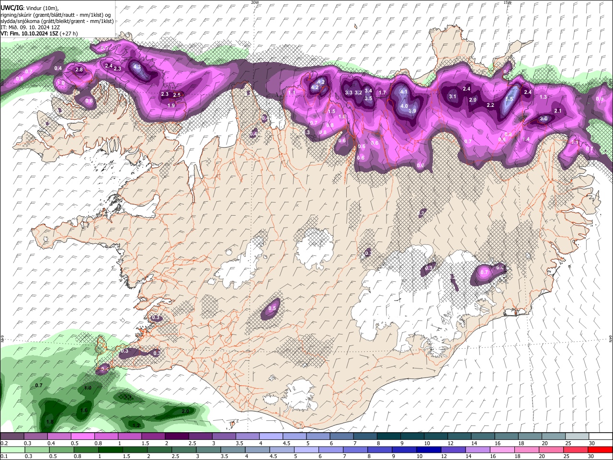The image size is (613, 460).
Task: Click the lavender snow swatch between 4 and 4.5
Action: 271,436
